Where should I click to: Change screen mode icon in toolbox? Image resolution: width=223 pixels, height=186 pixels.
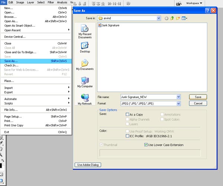1,180
